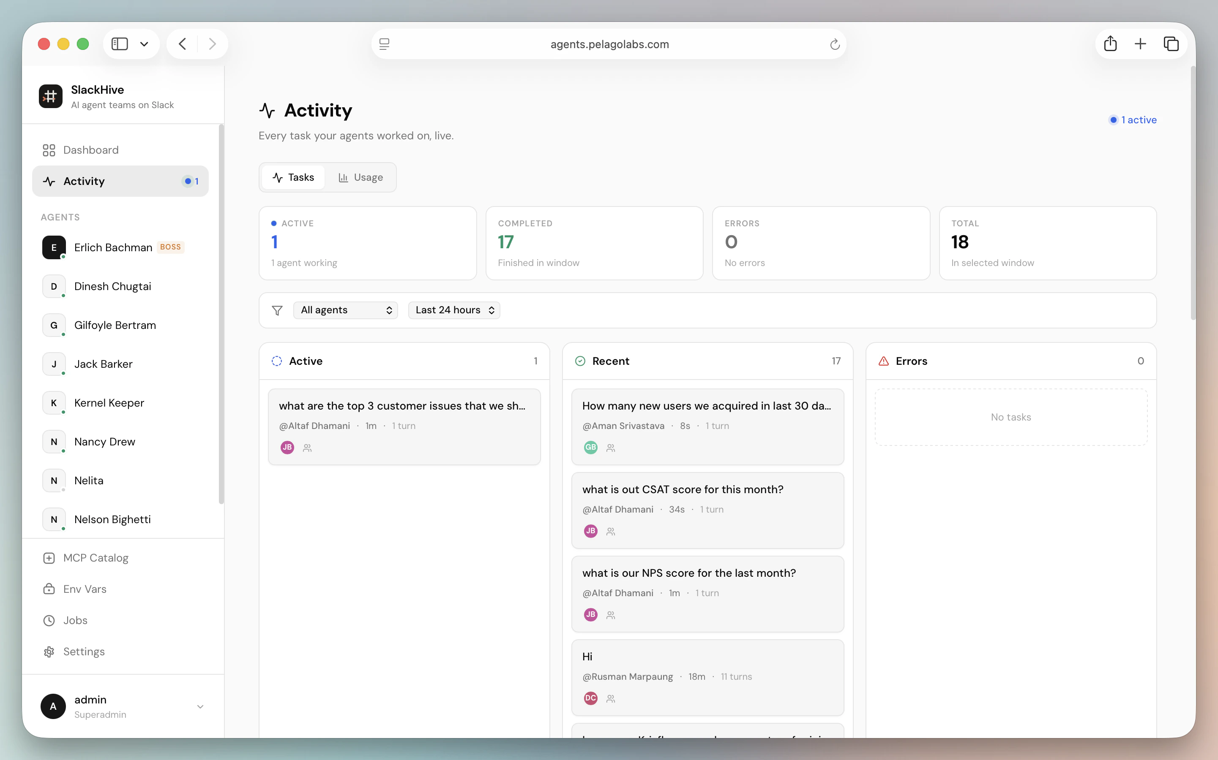
Task: Click the browser share icon
Action: [1110, 44]
